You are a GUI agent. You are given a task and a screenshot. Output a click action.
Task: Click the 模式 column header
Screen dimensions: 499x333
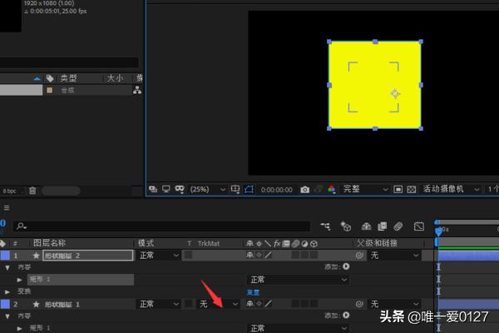pos(146,243)
